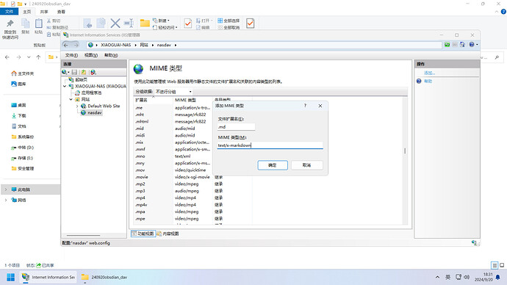This screenshot has width=507, height=285.
Task: Click the New folder icon in Explorer ribbon
Action: pos(145,23)
